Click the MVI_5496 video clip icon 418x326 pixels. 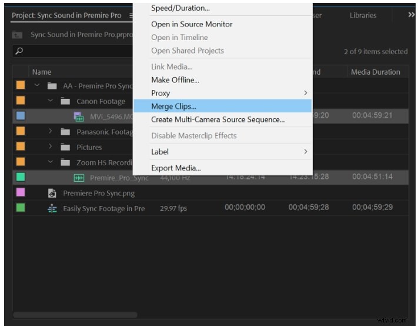coord(79,117)
